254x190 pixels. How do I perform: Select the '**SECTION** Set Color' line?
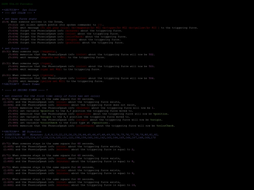19,10
